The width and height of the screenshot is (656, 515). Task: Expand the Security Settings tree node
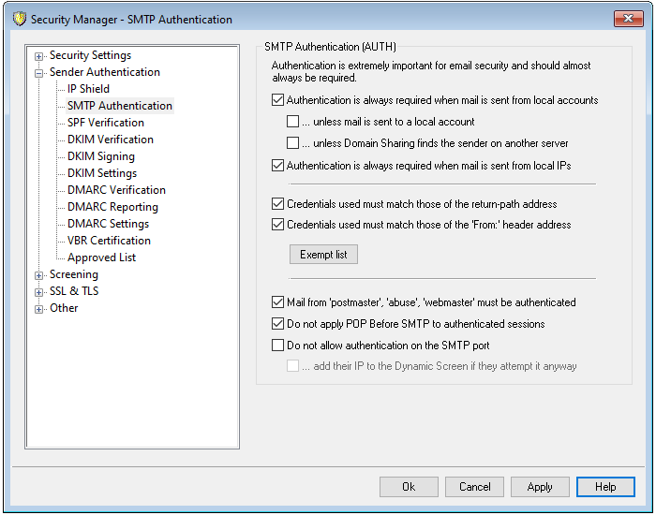pos(39,56)
